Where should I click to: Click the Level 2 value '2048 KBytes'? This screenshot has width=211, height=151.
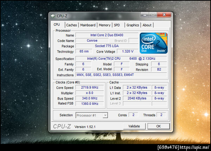137,98
